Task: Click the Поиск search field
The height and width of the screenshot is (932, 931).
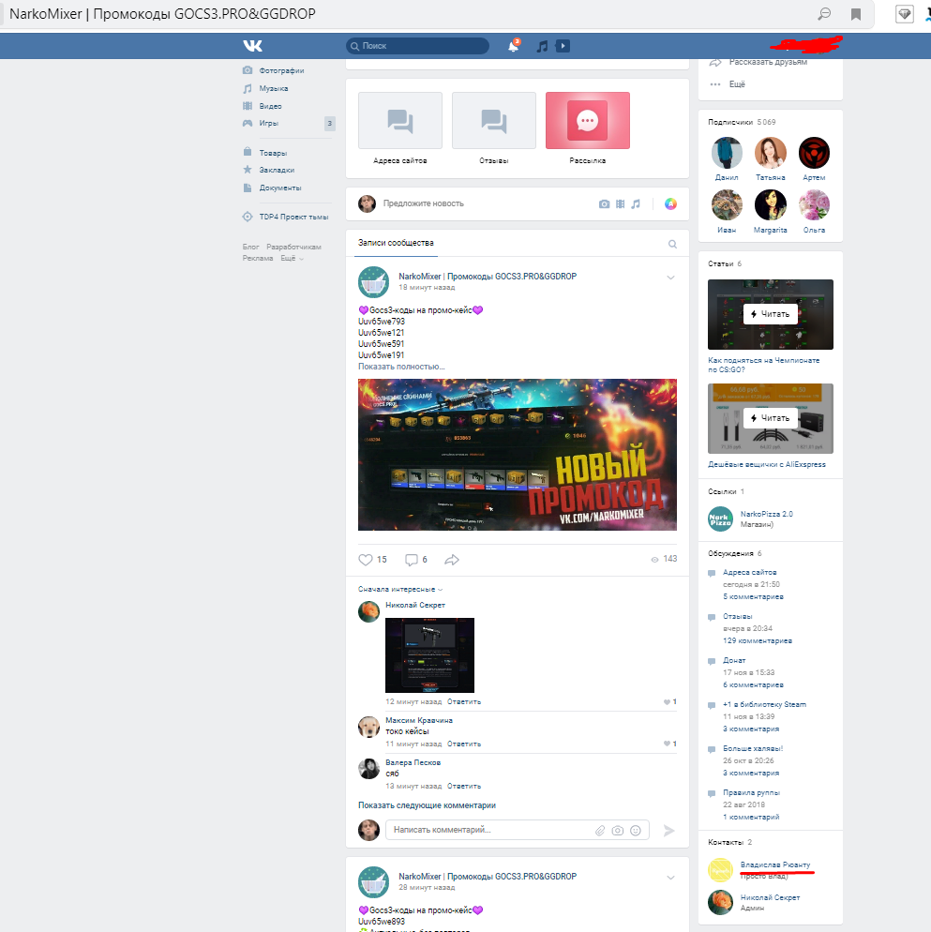Action: click(x=417, y=46)
